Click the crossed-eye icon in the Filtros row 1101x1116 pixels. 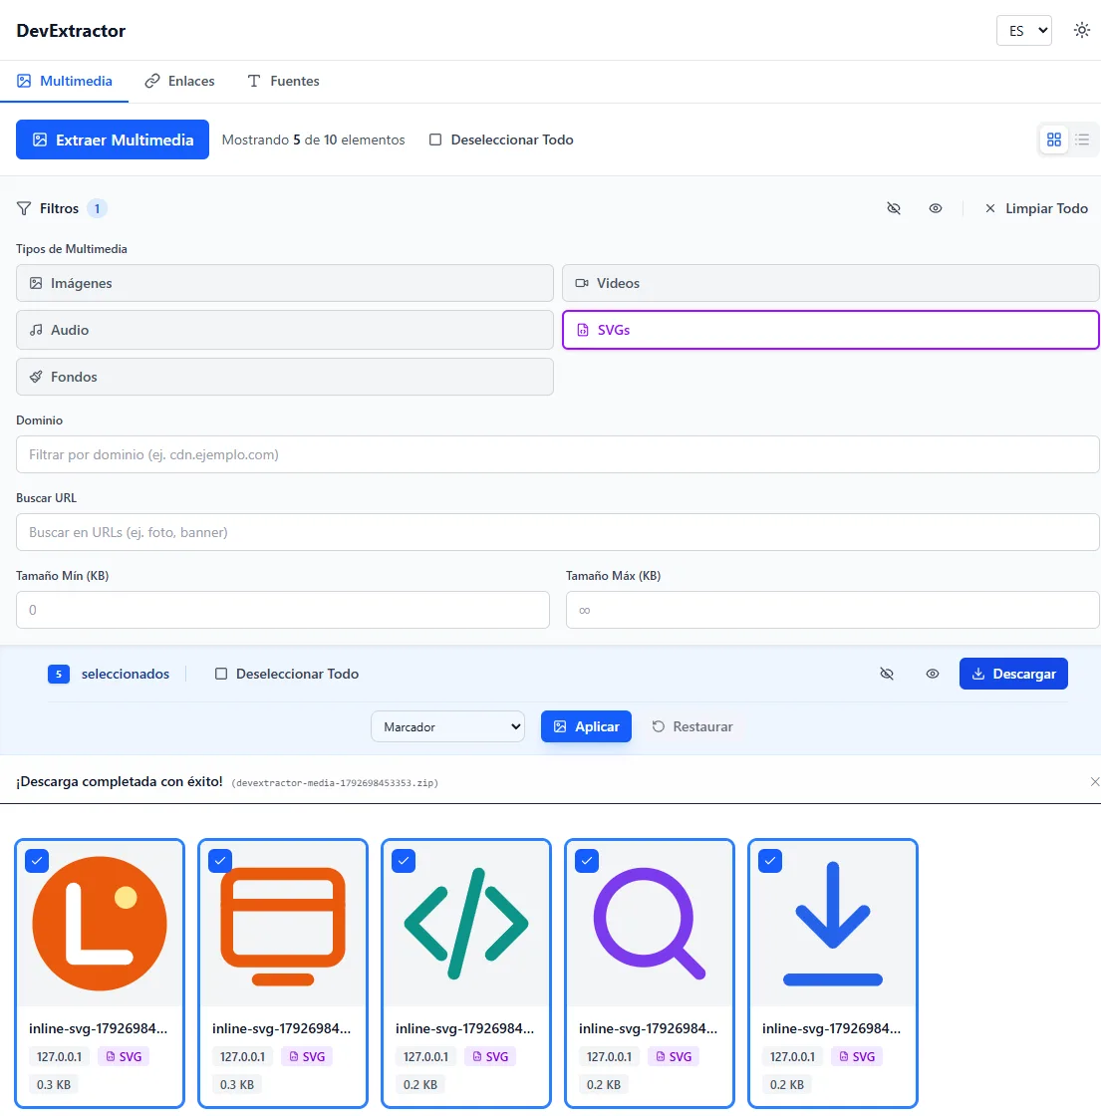click(x=893, y=208)
